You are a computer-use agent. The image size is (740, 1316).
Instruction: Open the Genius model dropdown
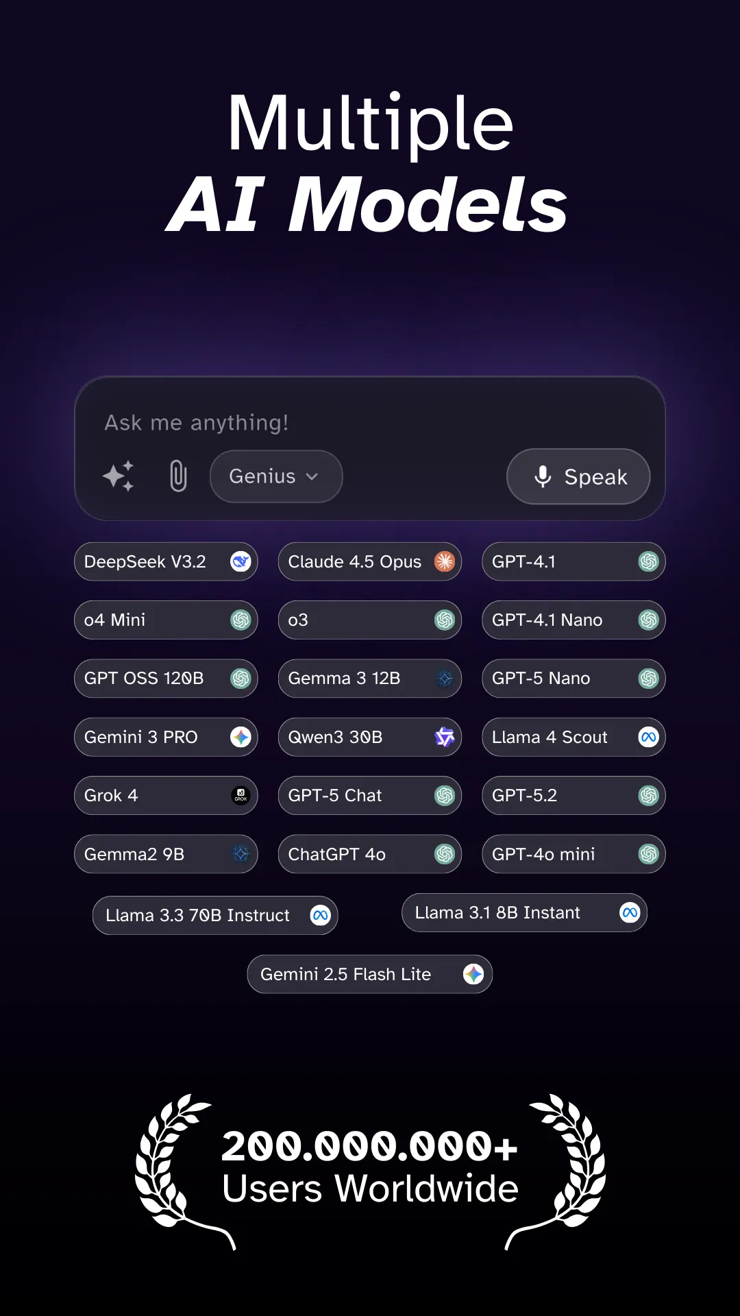[276, 476]
